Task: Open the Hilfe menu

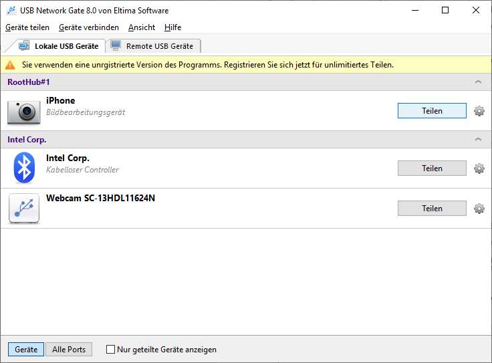Action: pyautogui.click(x=172, y=27)
